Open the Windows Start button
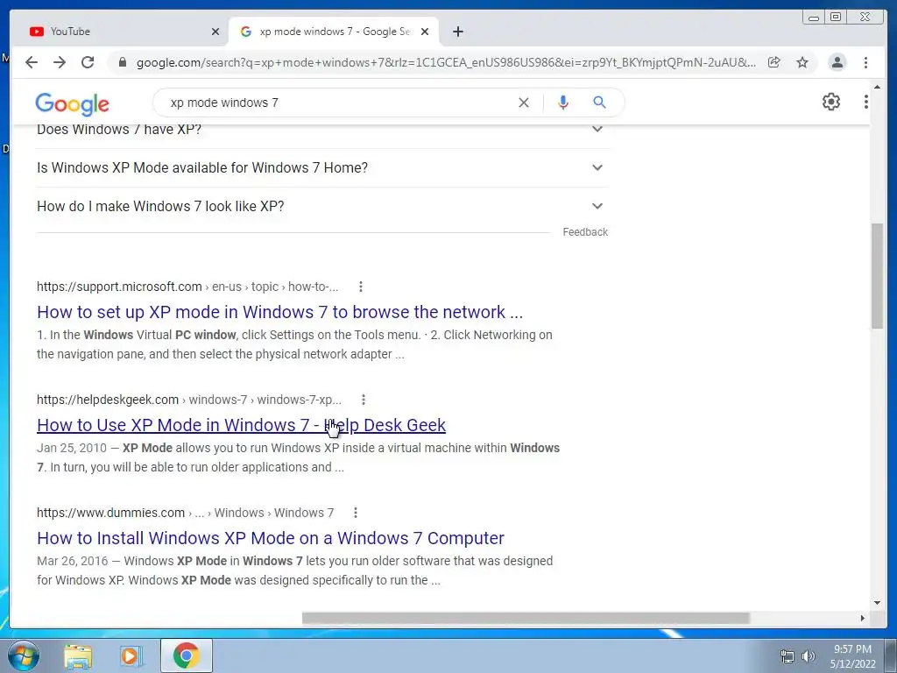The height and width of the screenshot is (673, 897). click(x=24, y=655)
